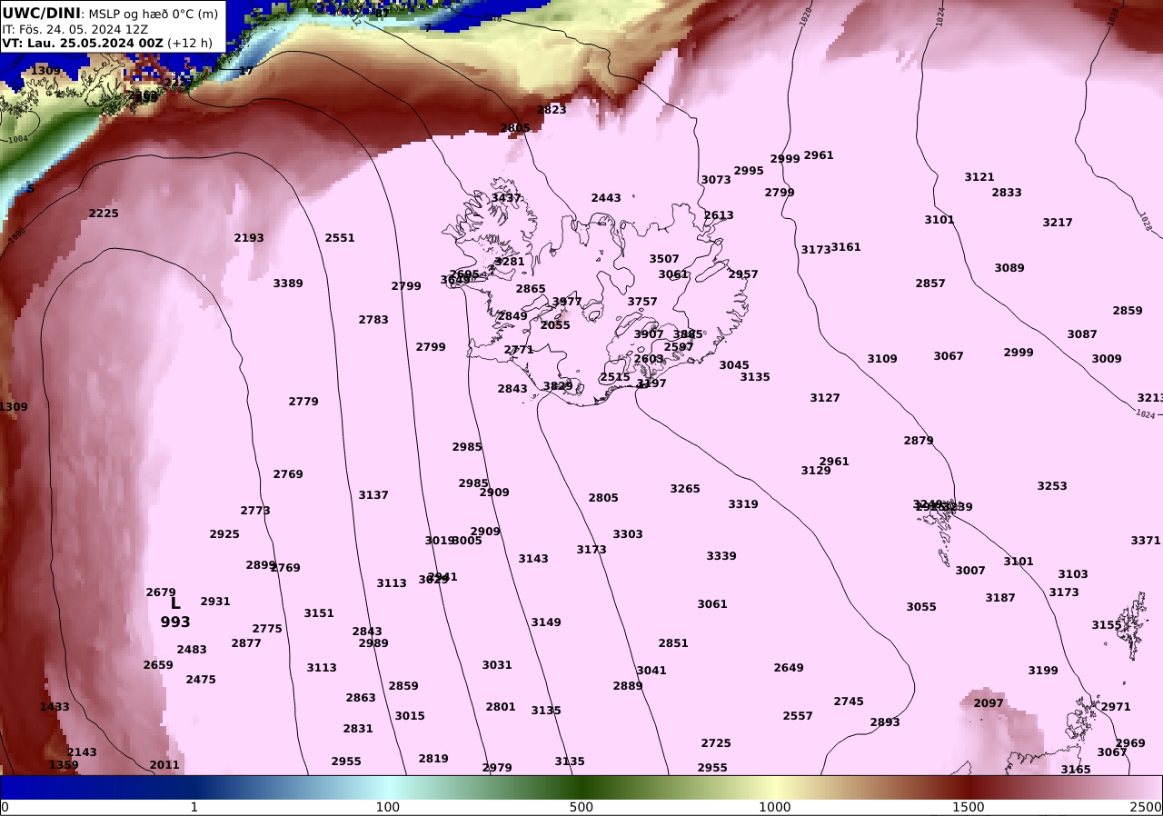Select the height value 3055
Screen dimensions: 1163x816
tap(921, 607)
